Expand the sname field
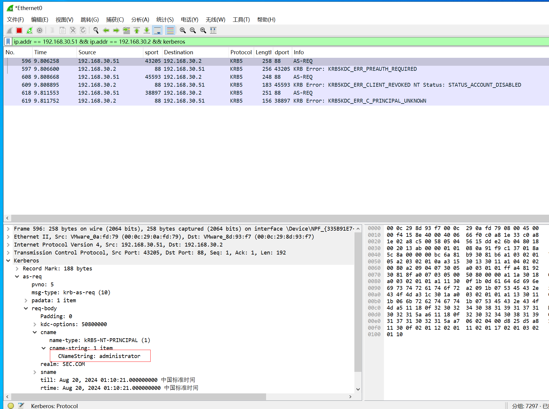 coord(35,372)
